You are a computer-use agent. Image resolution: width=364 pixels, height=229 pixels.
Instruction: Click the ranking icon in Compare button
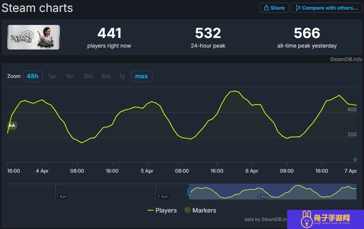[298, 8]
